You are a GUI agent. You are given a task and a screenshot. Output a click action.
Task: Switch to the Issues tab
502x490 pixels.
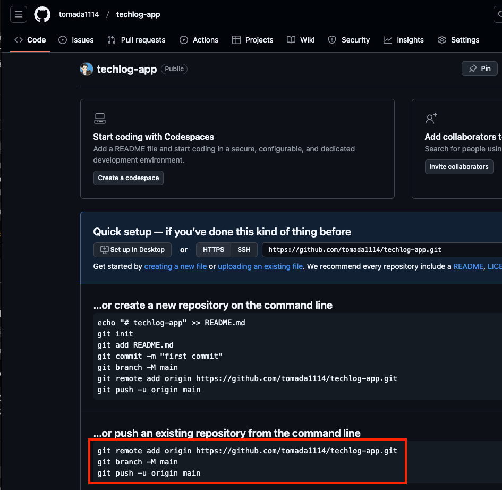(76, 40)
